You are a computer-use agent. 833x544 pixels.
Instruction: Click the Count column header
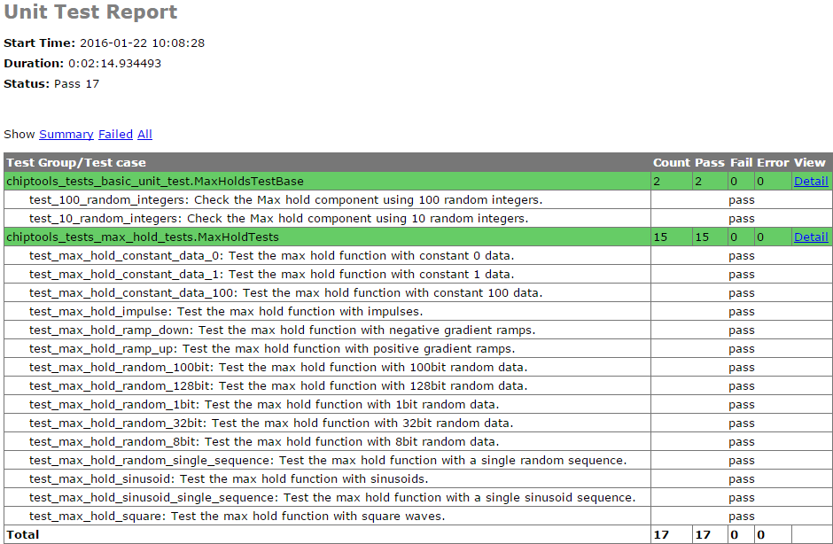click(x=671, y=163)
